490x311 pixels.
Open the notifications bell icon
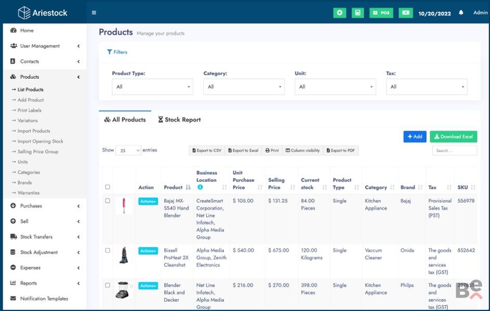[460, 13]
